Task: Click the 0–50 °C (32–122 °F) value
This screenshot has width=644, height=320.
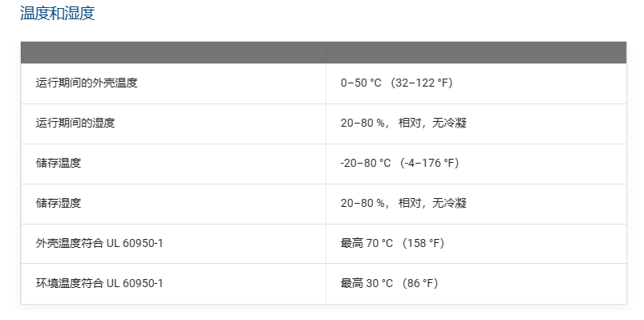Action: click(x=396, y=83)
